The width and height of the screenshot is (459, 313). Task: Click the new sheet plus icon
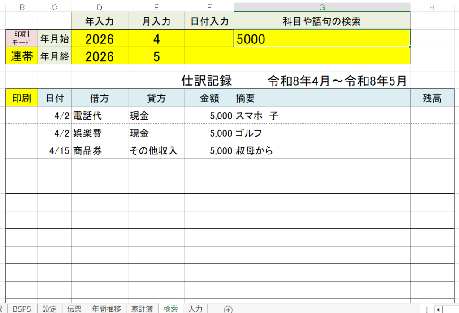(x=228, y=309)
